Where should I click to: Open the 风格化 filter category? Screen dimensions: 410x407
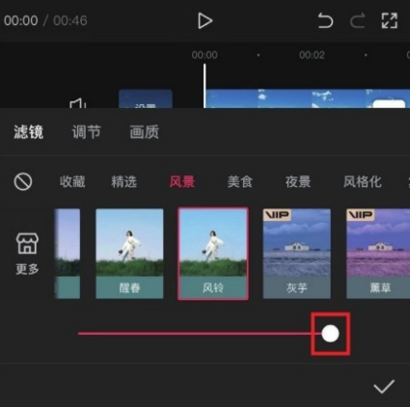click(363, 181)
